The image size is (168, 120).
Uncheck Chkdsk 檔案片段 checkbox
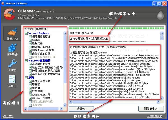tap(30, 95)
